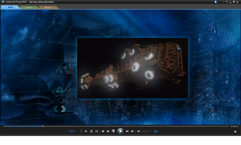Mute the volume speaker icon
Image resolution: width=241 pixels, height=145 pixels.
point(139,131)
